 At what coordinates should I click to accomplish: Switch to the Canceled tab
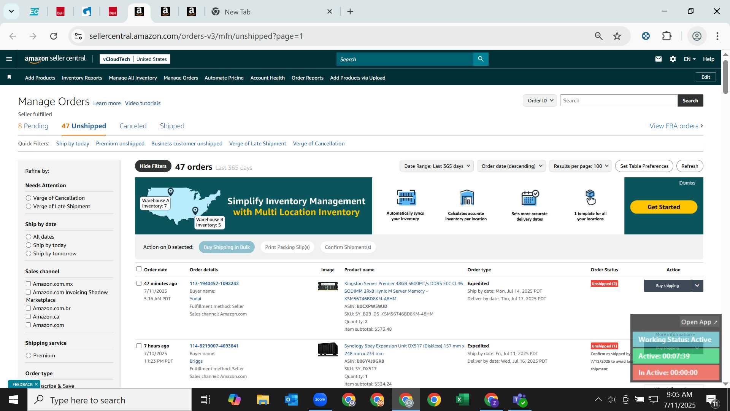[x=133, y=126]
